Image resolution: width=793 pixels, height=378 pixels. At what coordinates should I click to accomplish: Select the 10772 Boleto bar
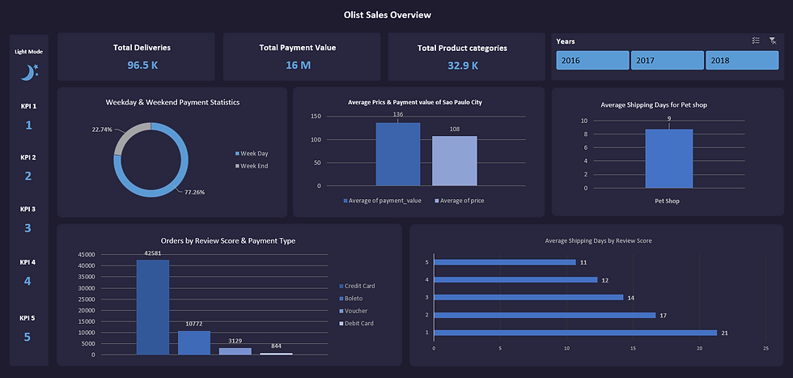tap(193, 343)
